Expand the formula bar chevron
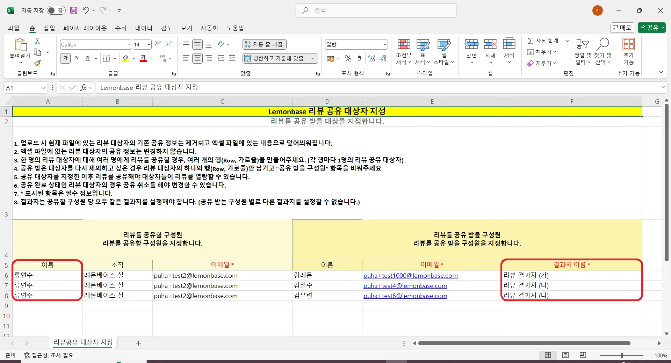 click(x=663, y=87)
